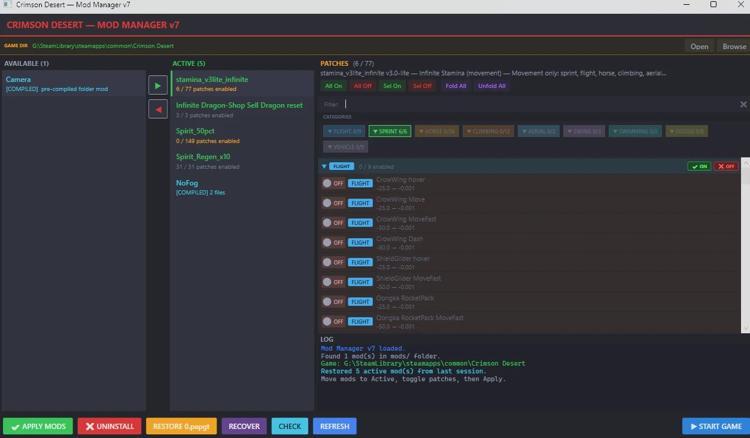Click the CHECK button

point(290,426)
